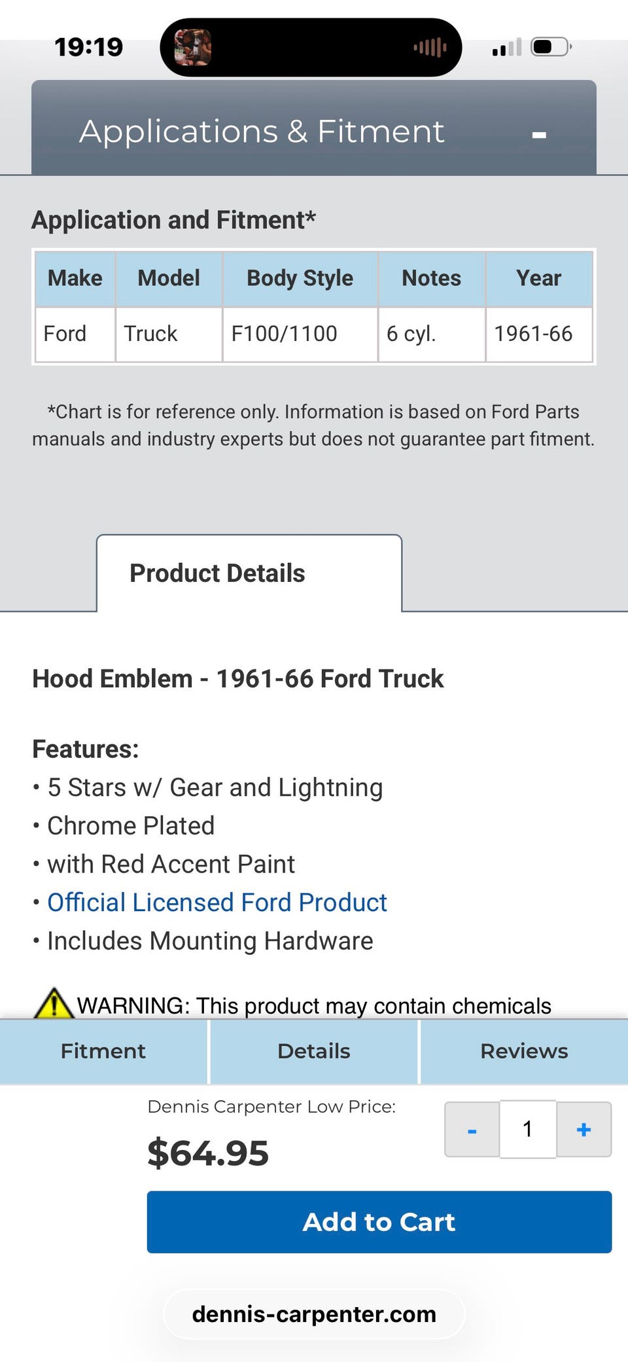Screen dimensions: 628x1362
Task: Tap the audio waveform icon in the Dynamic Island
Action: (x=430, y=47)
